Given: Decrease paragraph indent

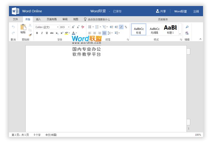Looking at the screenshot, I should point(111,27).
